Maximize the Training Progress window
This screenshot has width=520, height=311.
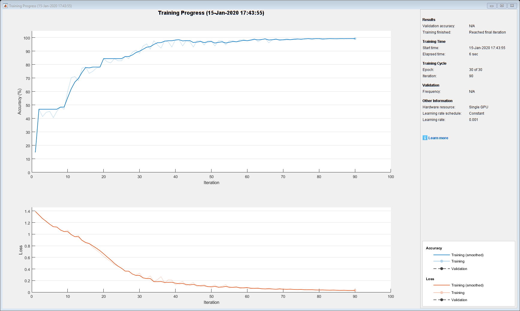point(502,6)
